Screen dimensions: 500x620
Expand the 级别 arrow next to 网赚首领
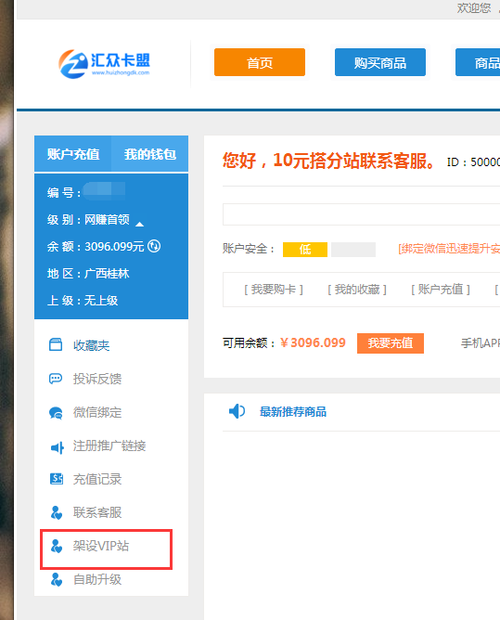coord(139,225)
